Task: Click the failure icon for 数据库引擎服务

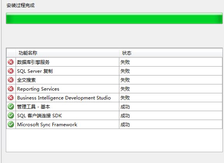Action: (x=11, y=62)
